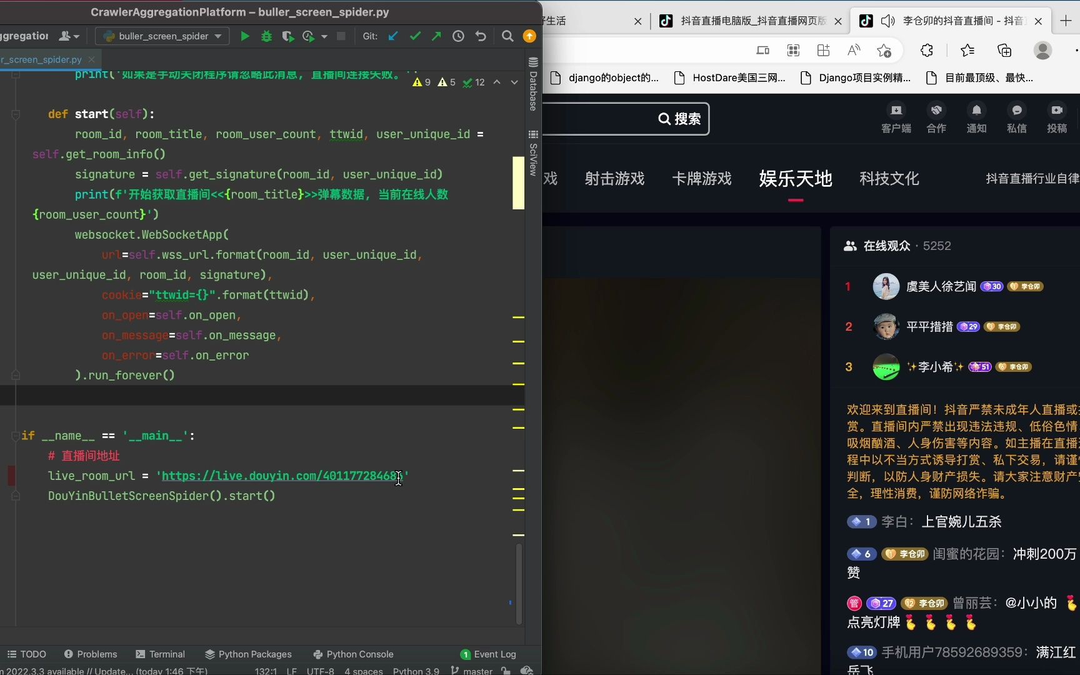Click the 9 warnings inspection indicator
The width and height of the screenshot is (1080, 675).
[x=422, y=82]
